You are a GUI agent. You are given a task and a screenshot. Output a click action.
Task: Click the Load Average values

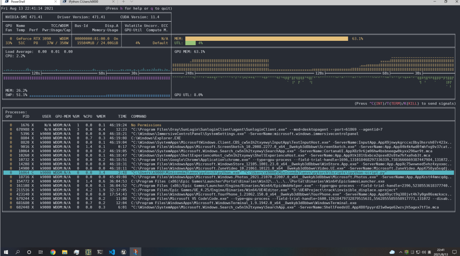[x=55, y=51]
